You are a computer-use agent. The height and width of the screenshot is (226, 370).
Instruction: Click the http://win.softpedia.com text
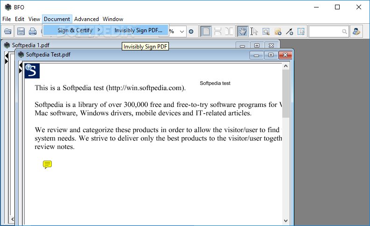point(145,88)
